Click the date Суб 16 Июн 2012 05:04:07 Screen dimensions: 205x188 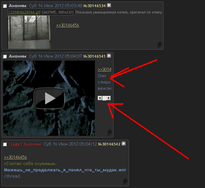[56, 57]
